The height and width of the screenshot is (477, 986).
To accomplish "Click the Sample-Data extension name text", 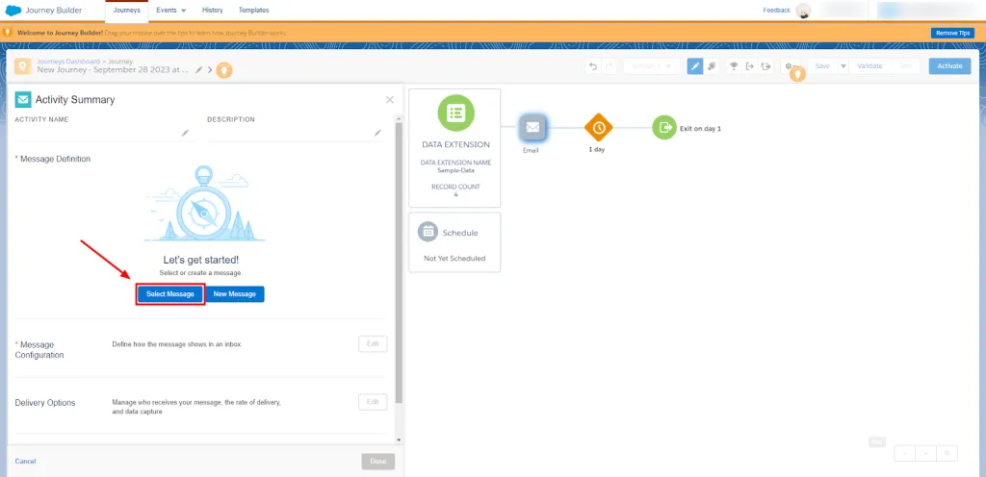I will click(x=455, y=170).
